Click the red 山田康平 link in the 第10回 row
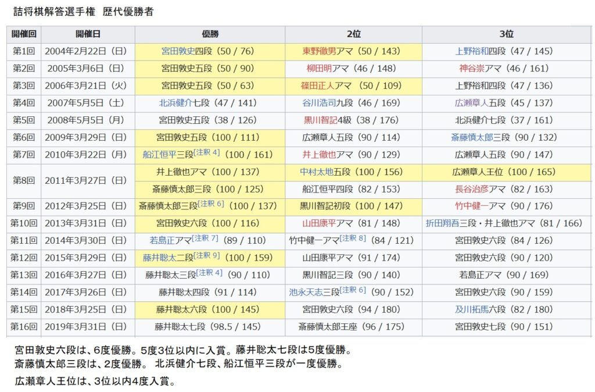The image size is (595, 392). point(319,223)
